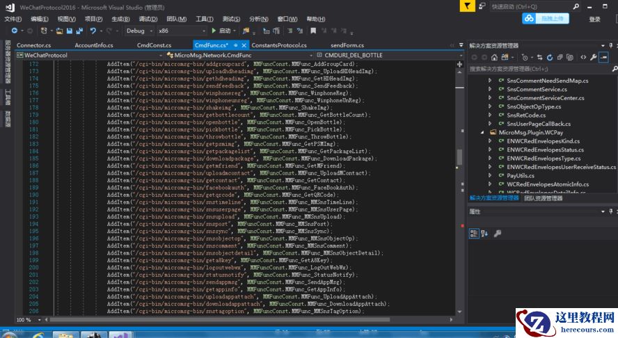This screenshot has height=338, width=618.
Task: Open Properties wrench icon in Solution Explorer
Action: click(x=594, y=57)
